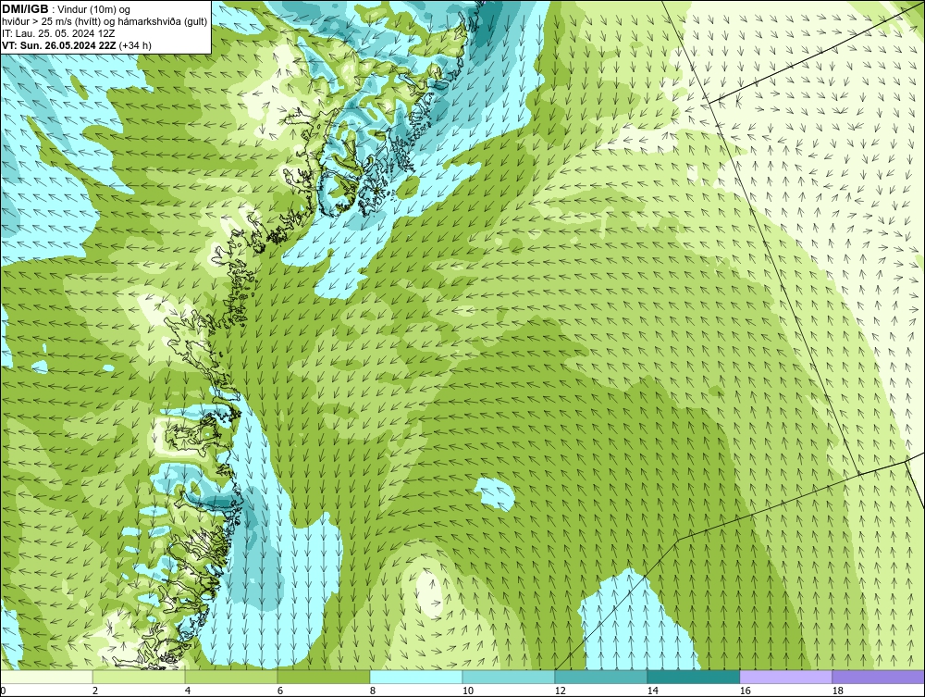Click the DMI/IGB title text

(25, 9)
